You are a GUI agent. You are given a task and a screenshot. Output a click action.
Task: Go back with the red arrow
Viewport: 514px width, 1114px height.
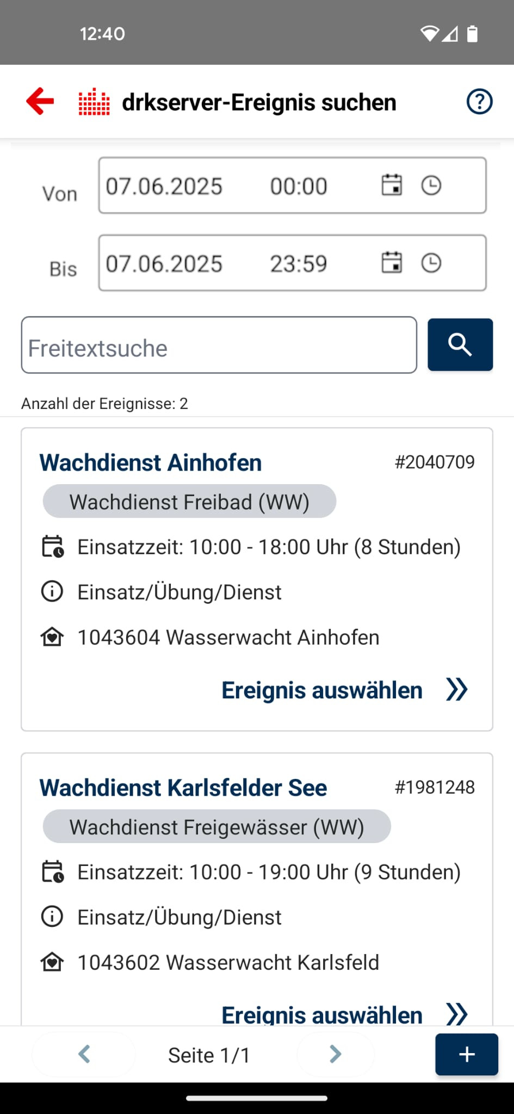point(40,101)
